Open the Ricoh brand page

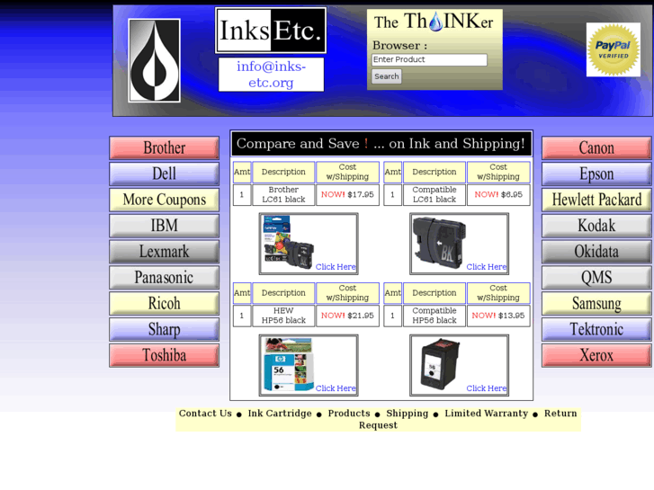pos(165,303)
